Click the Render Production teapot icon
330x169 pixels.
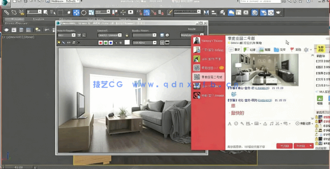click(278, 13)
